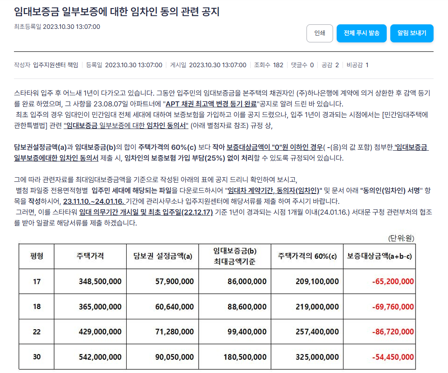
Task: Click red value -69,760,000
Action: (x=393, y=307)
